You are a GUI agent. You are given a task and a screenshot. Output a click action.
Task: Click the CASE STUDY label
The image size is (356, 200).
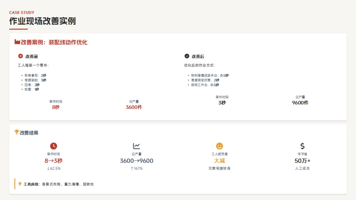tap(22, 12)
